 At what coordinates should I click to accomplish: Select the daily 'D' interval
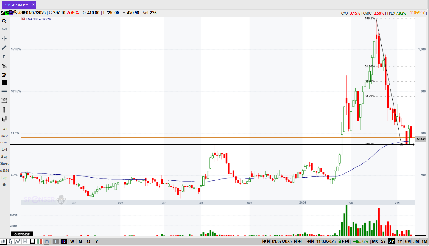pos(64,241)
